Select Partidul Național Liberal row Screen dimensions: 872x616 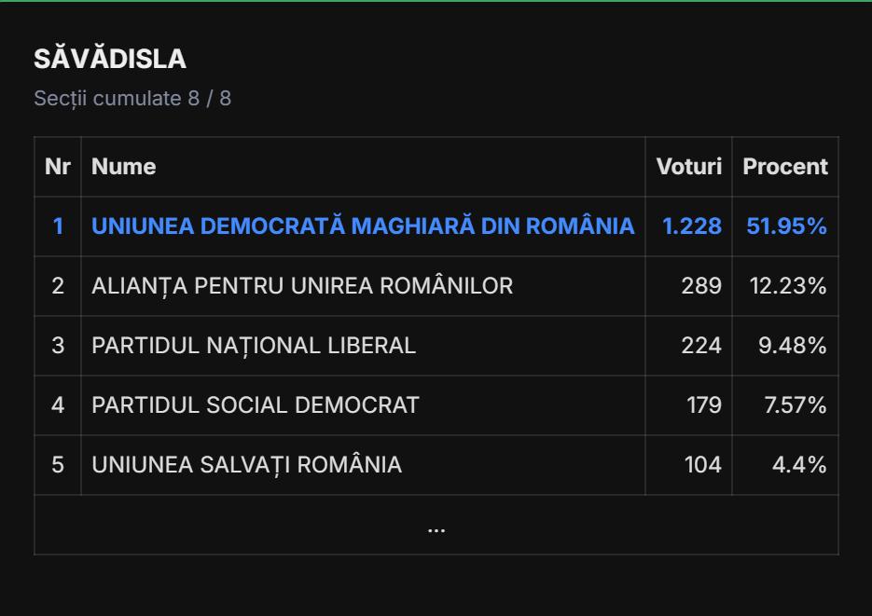pos(254,346)
